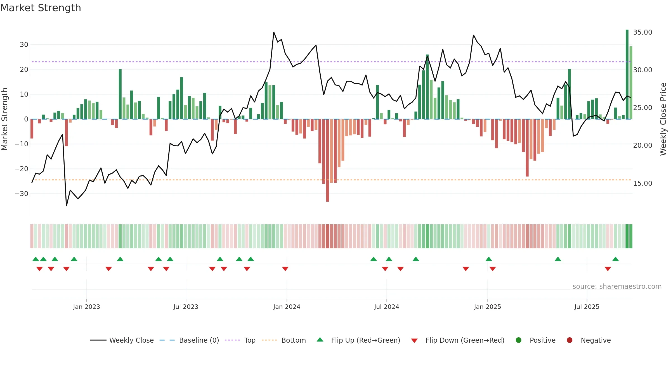Click the green Positive circle in the legend
The width and height of the screenshot is (671, 377).
[519, 340]
